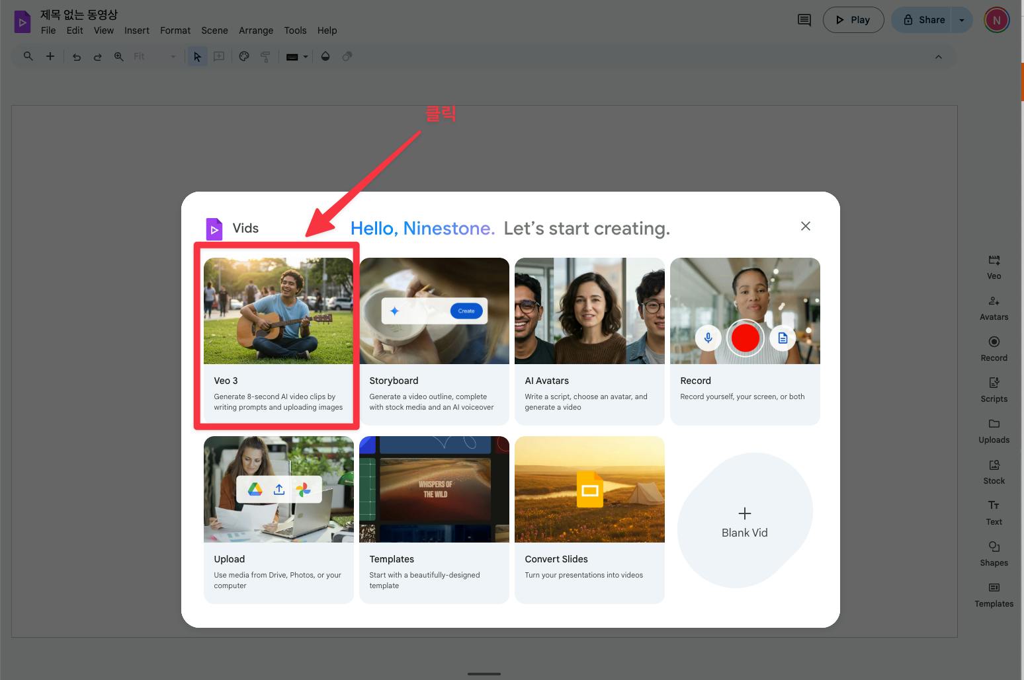Open the Avatars sidebar panel
Image resolution: width=1024 pixels, height=680 pixels.
[x=994, y=308]
